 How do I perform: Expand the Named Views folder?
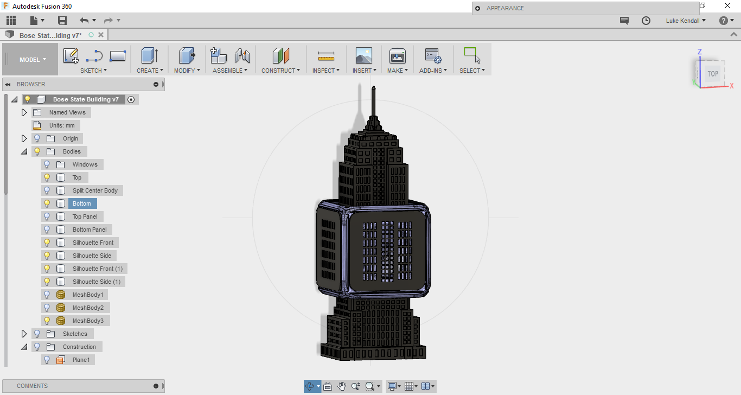coord(24,112)
